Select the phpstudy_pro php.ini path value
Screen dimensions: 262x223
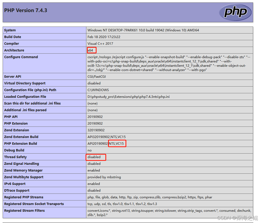click(128, 96)
